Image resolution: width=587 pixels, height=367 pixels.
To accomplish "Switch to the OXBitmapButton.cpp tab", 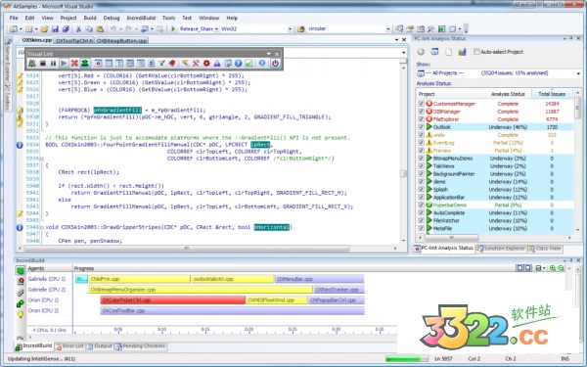I will click(x=121, y=40).
